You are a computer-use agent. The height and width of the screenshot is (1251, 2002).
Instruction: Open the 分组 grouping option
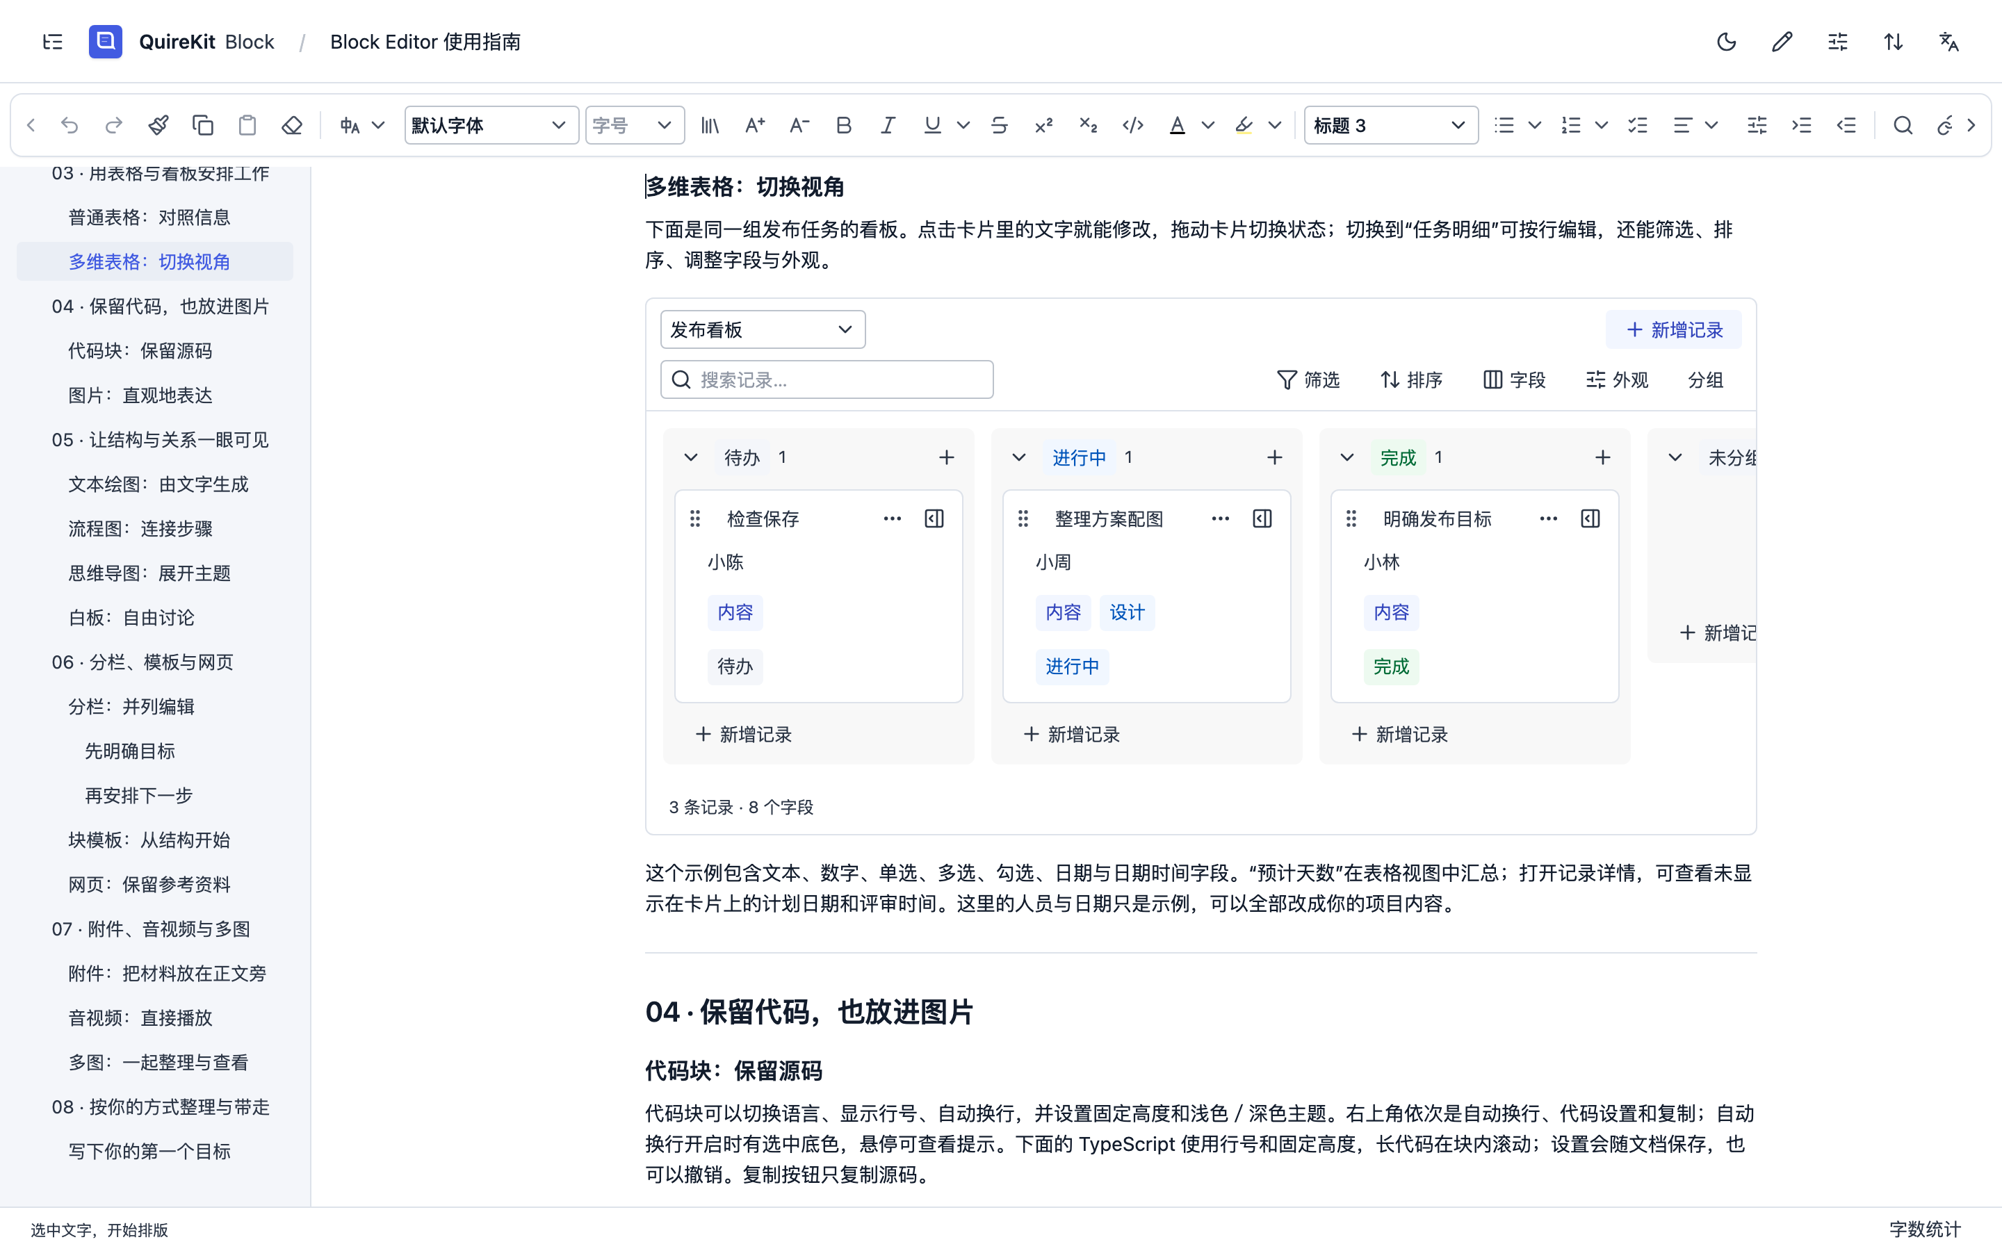[x=1706, y=379]
